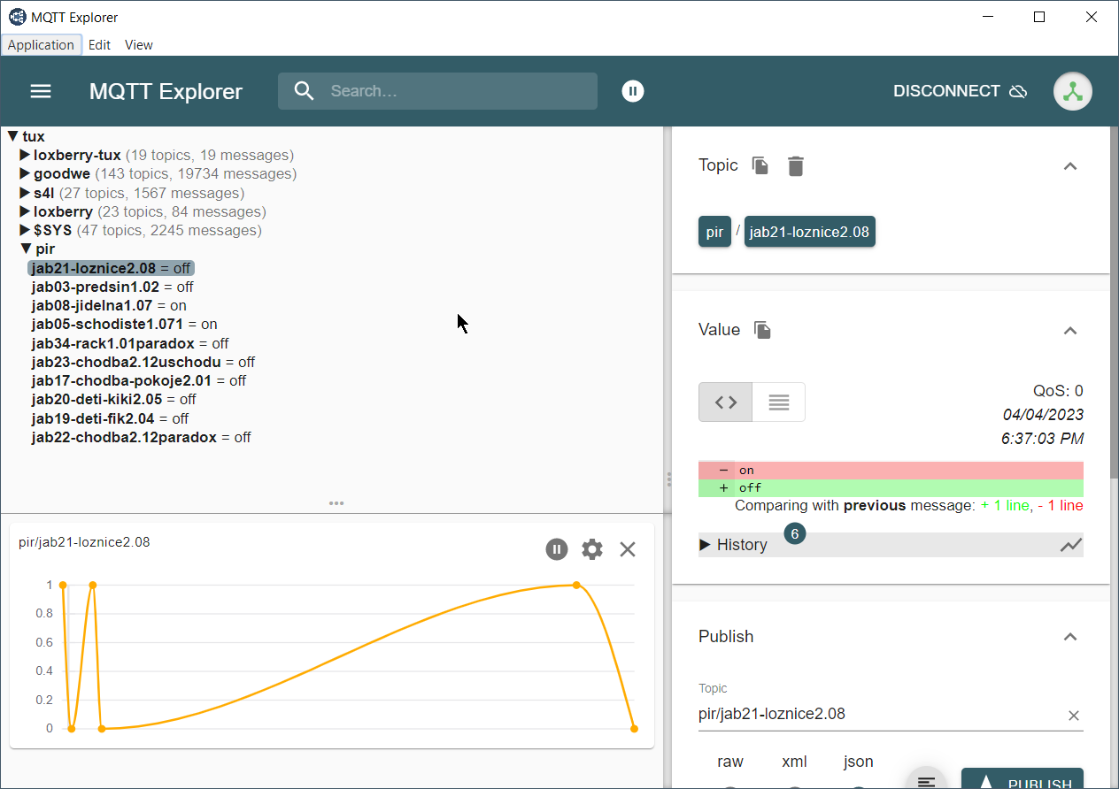The height and width of the screenshot is (789, 1119).
Task: Collapse the Publish panel
Action: point(1070,637)
